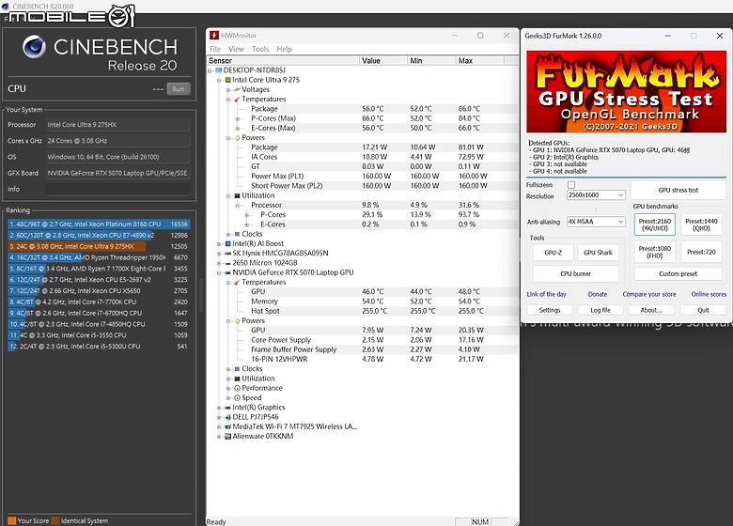
Task: Collapse the DESKTOP-NTDR8SJ root tree node
Action: (210, 70)
